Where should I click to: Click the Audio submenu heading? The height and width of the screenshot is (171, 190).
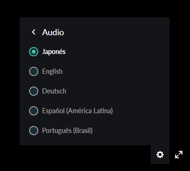tap(53, 32)
